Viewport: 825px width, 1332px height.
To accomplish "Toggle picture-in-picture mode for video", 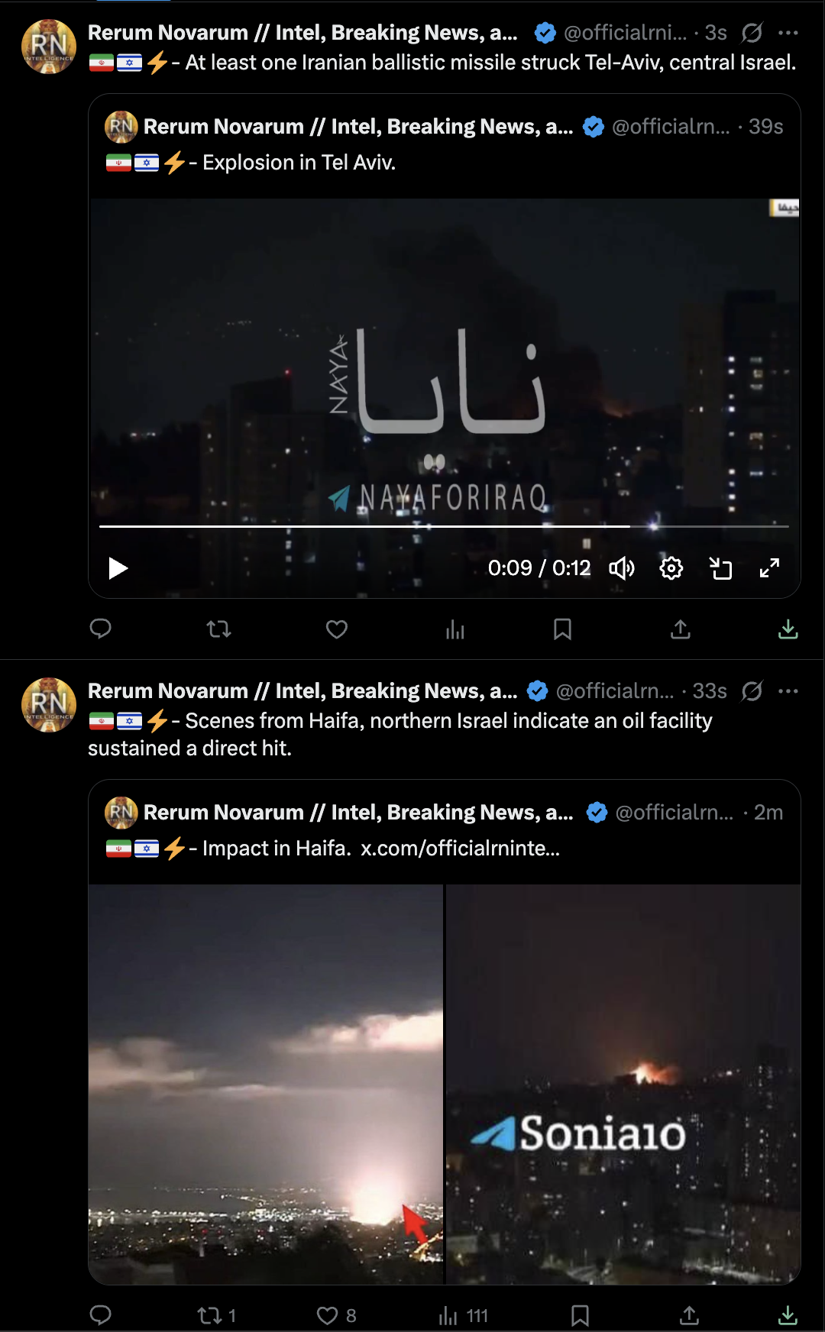I will click(x=720, y=568).
